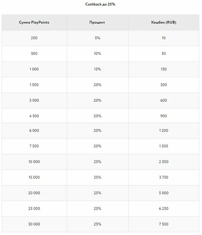Select the 1 000 PlayPoints cell

[x=34, y=69]
